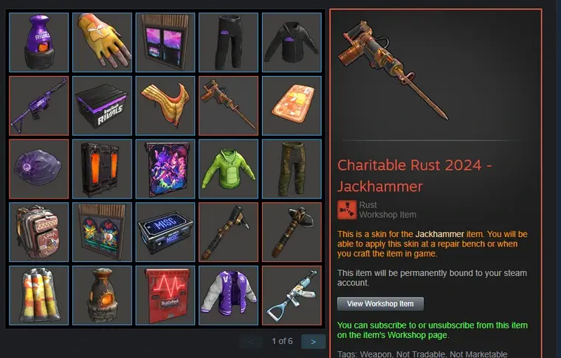
Task: Select the white and blue AK rifle skin
Action: point(292,295)
